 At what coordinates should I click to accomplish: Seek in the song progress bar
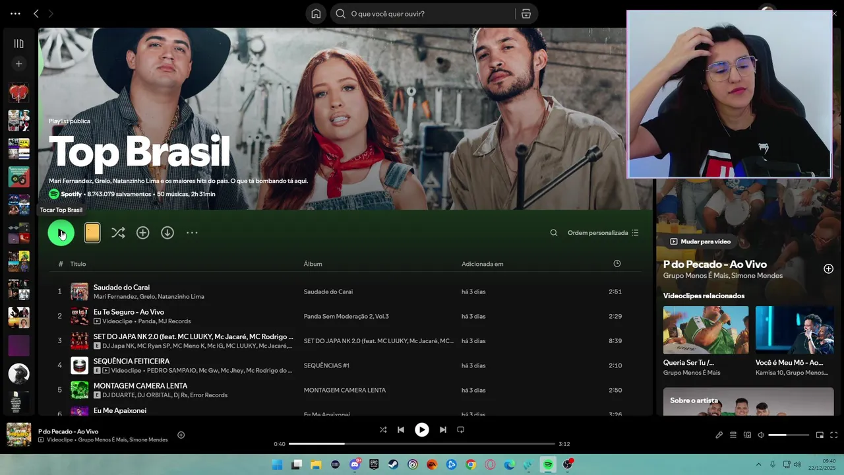coord(422,444)
